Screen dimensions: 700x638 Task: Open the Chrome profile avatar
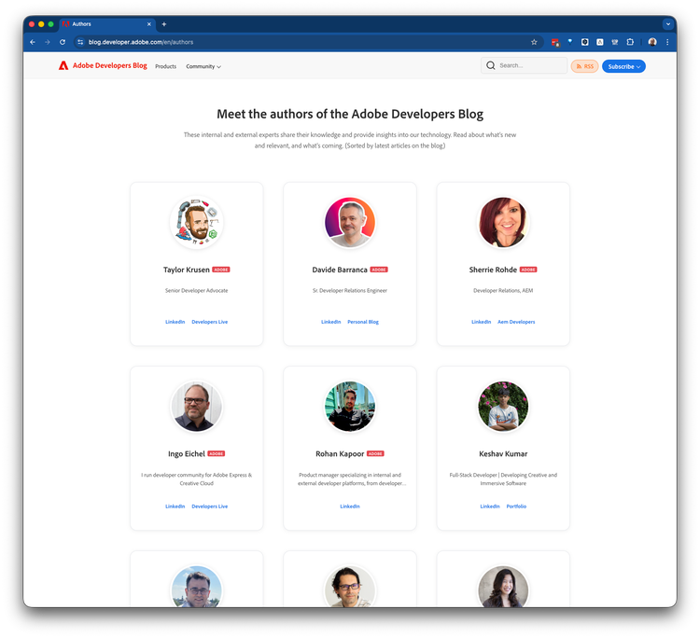pos(652,42)
